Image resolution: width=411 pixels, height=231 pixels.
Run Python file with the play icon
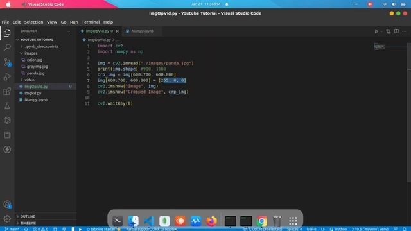click(376, 31)
